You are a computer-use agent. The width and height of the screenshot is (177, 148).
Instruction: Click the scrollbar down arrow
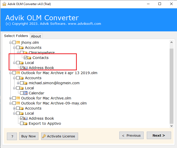pos(171,126)
